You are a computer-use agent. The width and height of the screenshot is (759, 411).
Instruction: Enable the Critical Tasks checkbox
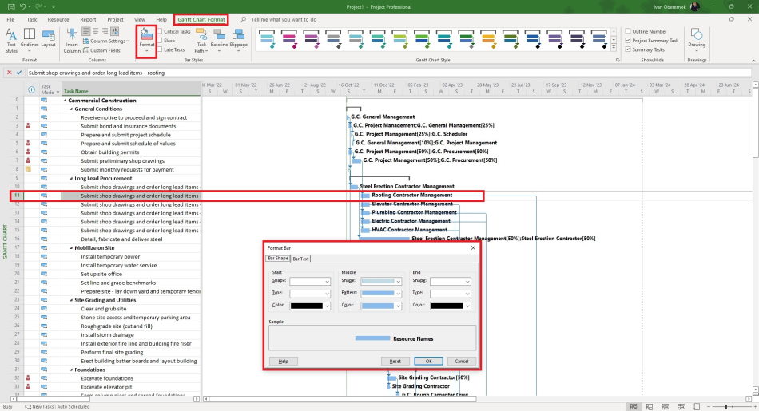click(161, 31)
